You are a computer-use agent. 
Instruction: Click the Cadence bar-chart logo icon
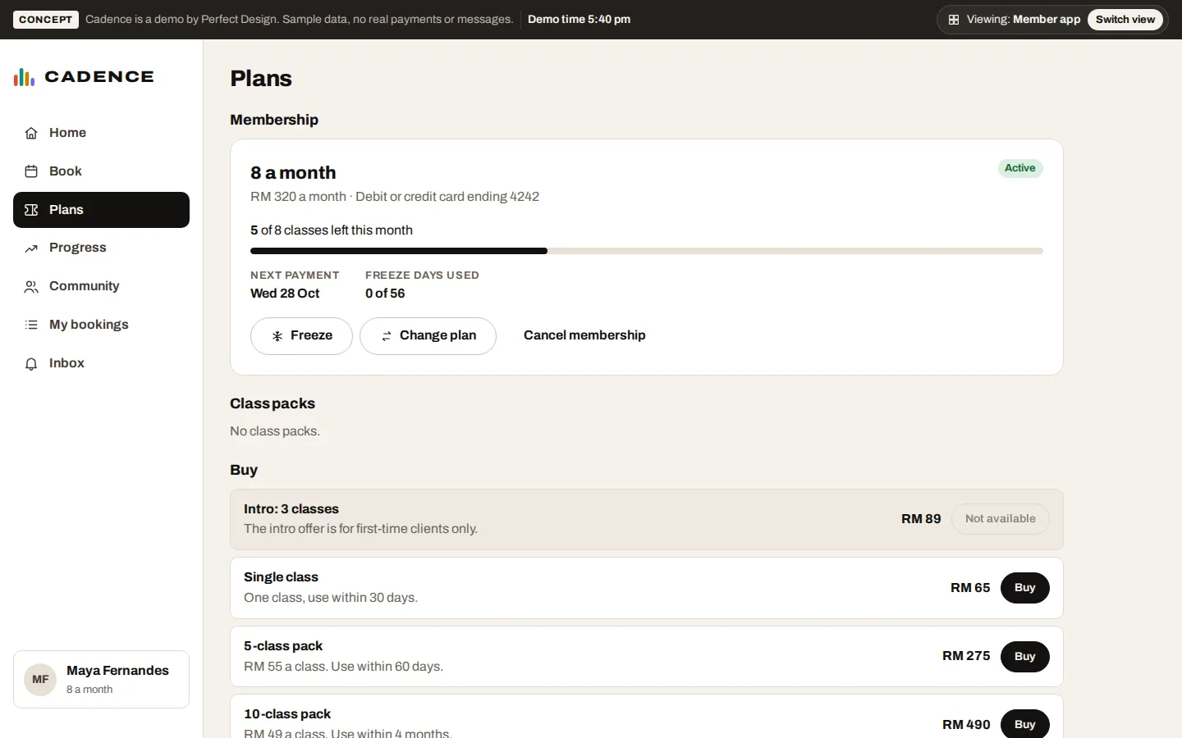(24, 77)
